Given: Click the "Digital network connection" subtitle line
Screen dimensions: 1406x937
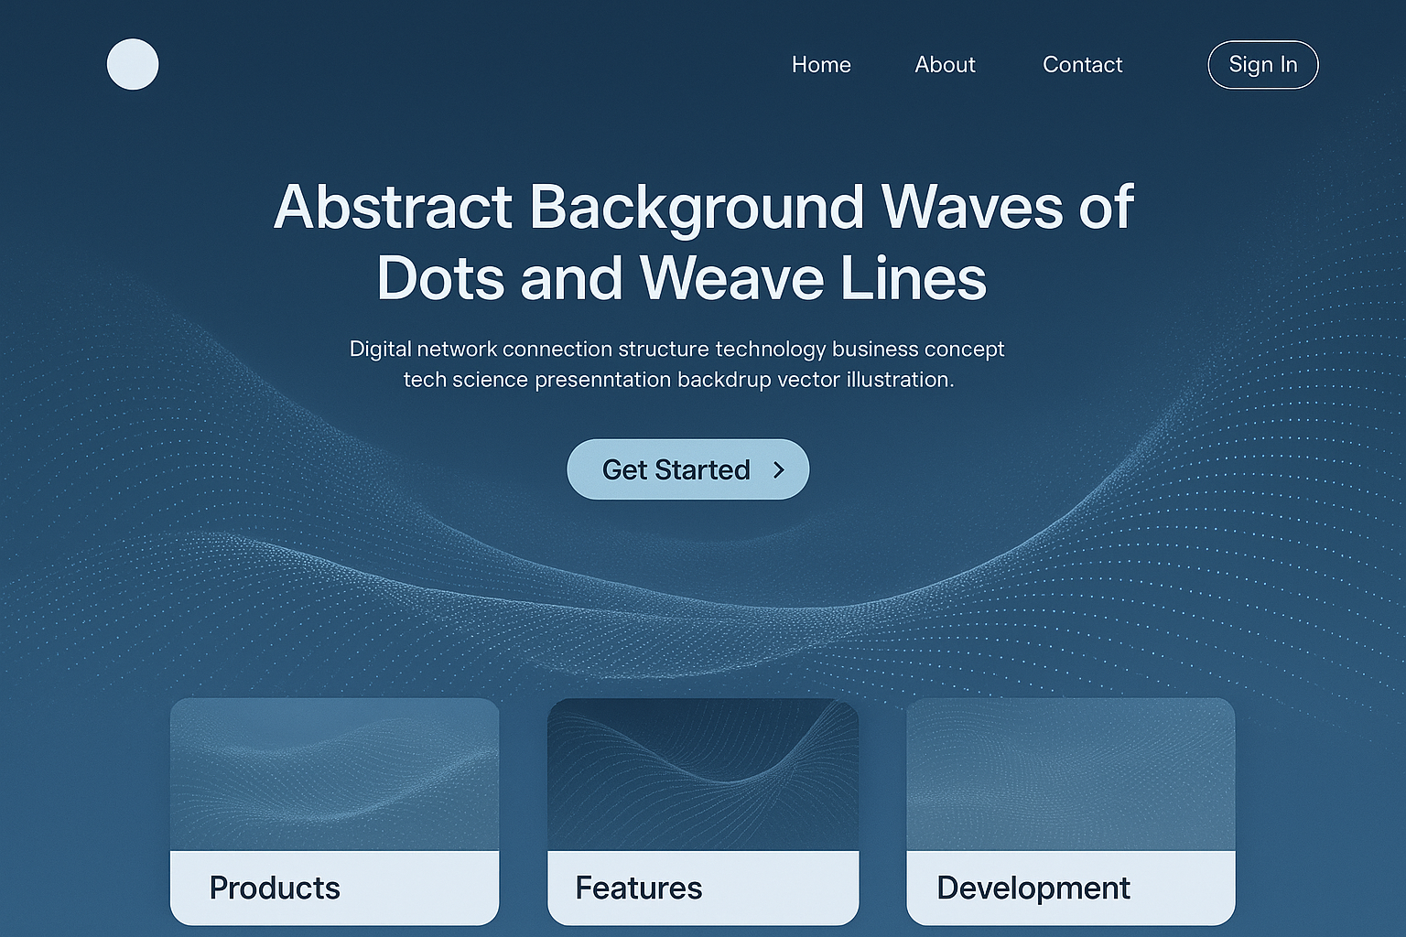Looking at the screenshot, I should tap(676, 349).
